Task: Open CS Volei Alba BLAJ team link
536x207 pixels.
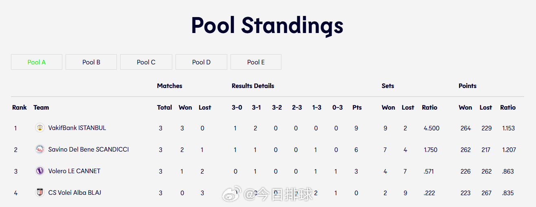Action: tap(75, 193)
